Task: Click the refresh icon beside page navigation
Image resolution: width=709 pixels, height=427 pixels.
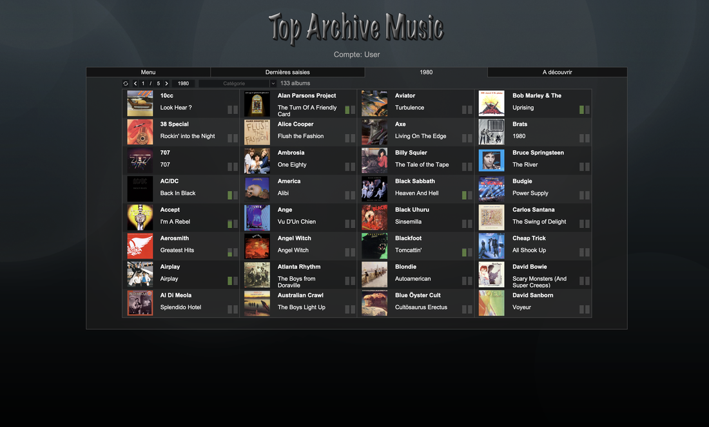Action: [126, 84]
